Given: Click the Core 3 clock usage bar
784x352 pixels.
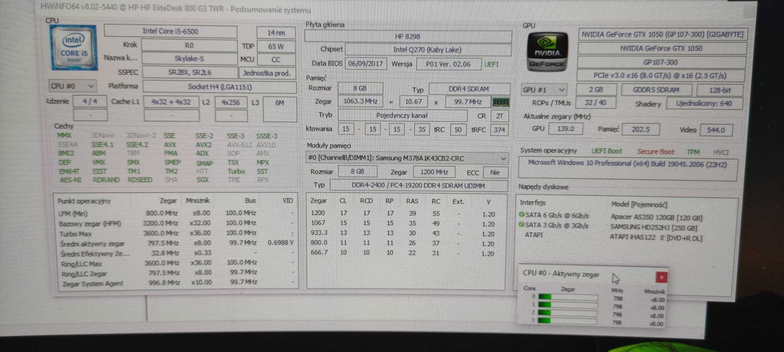Looking at the screenshot, I should [x=568, y=320].
